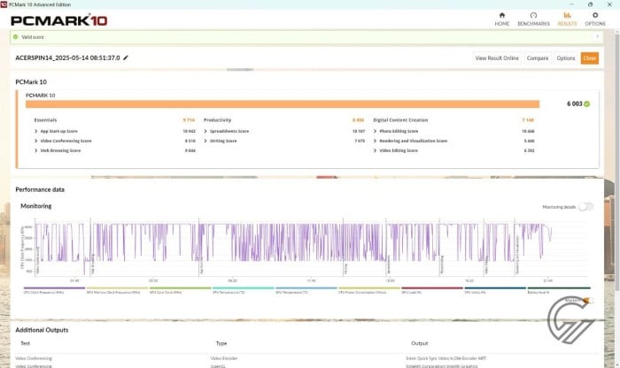Edit the result name with the pencil icon
Viewport: 620px width, 368px height.
126,57
